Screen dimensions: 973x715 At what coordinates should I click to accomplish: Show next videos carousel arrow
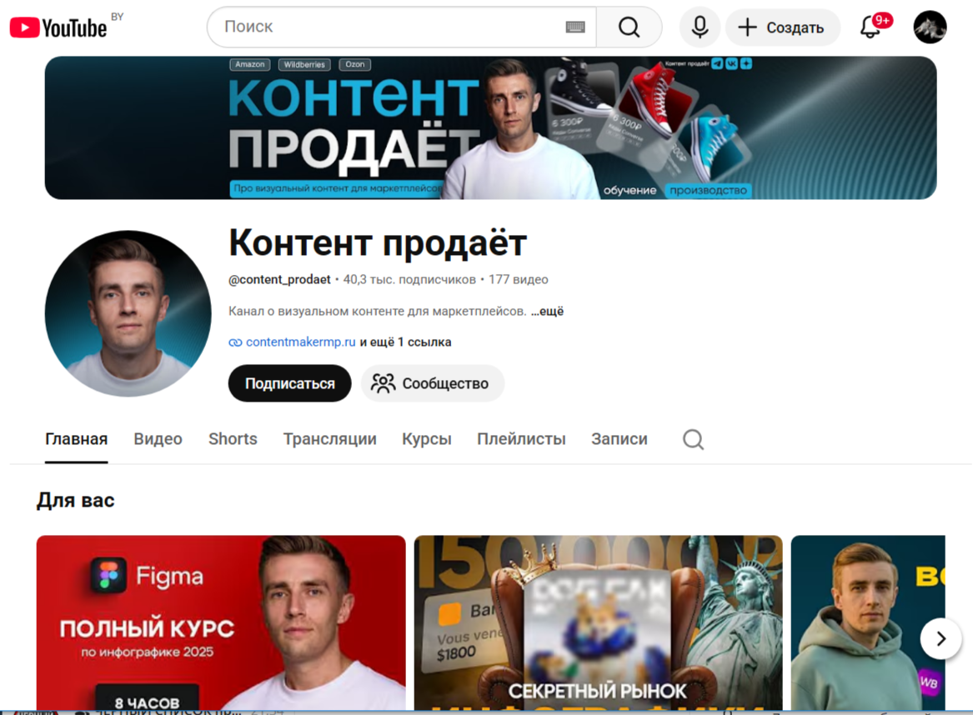940,638
